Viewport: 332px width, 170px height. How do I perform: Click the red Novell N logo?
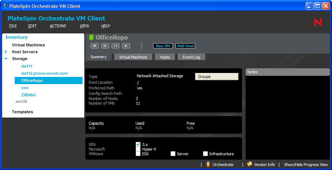pyautogui.click(x=318, y=22)
